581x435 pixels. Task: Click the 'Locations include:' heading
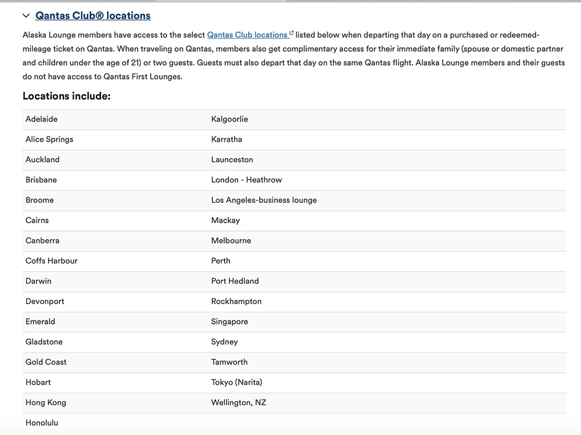click(67, 96)
